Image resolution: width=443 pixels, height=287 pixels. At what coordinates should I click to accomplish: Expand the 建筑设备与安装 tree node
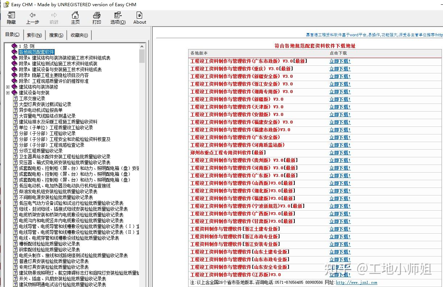[x=8, y=93]
